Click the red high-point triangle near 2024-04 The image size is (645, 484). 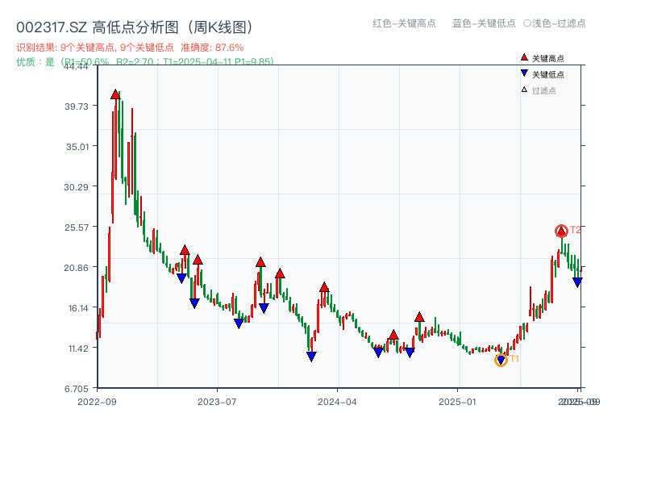coord(323,286)
